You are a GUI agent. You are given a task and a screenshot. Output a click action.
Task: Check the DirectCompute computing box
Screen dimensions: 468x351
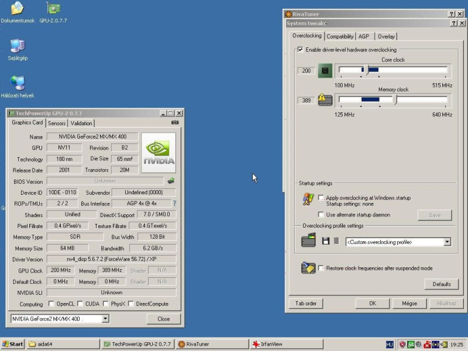130,304
